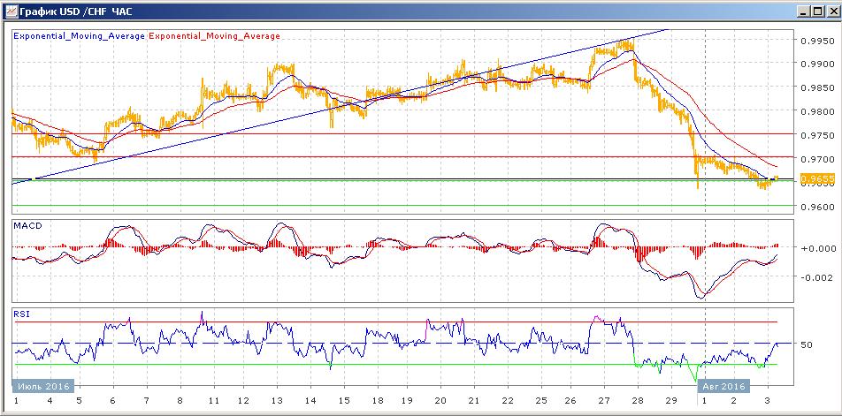842x416 pixels.
Task: Click the MACD indicator label
Action: click(x=27, y=226)
